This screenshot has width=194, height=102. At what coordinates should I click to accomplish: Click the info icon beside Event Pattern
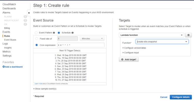[x=54, y=33]
